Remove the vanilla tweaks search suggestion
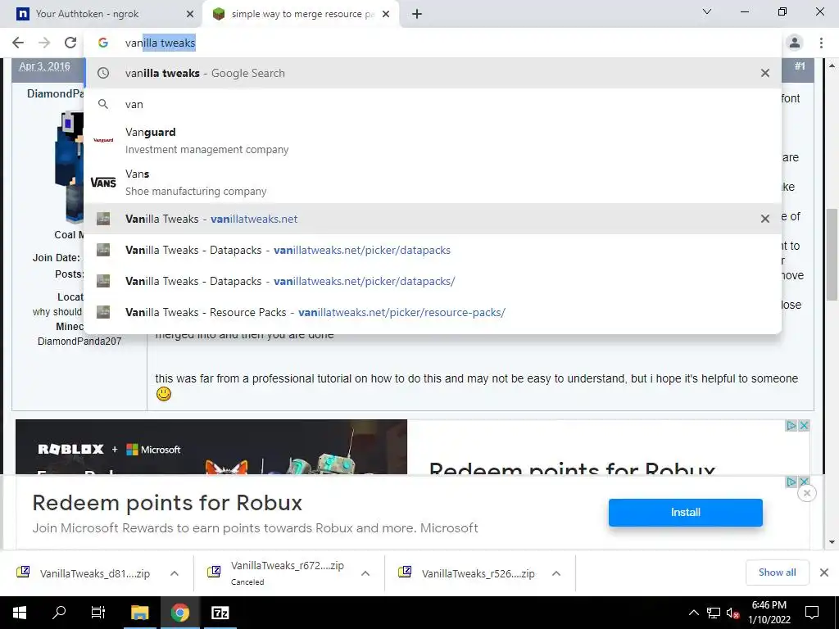This screenshot has height=629, width=839. tap(765, 73)
